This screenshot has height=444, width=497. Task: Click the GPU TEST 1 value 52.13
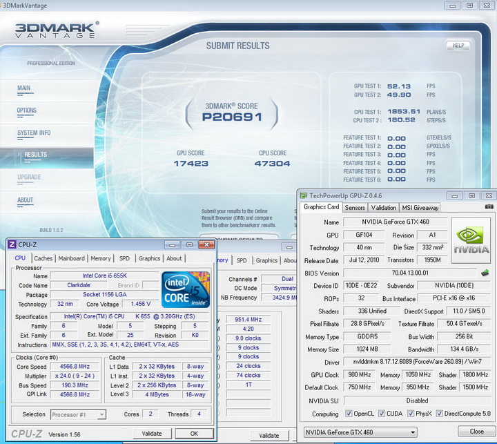399,86
